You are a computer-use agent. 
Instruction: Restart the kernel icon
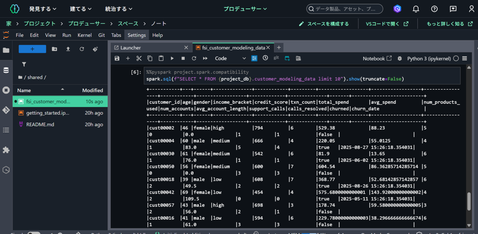(x=194, y=58)
